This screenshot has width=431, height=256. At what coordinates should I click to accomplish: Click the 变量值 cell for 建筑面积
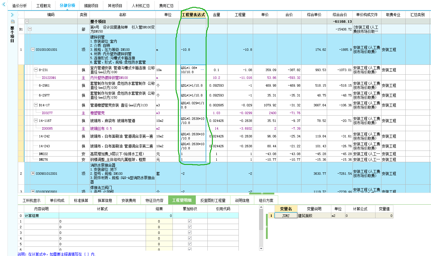click(x=384, y=215)
